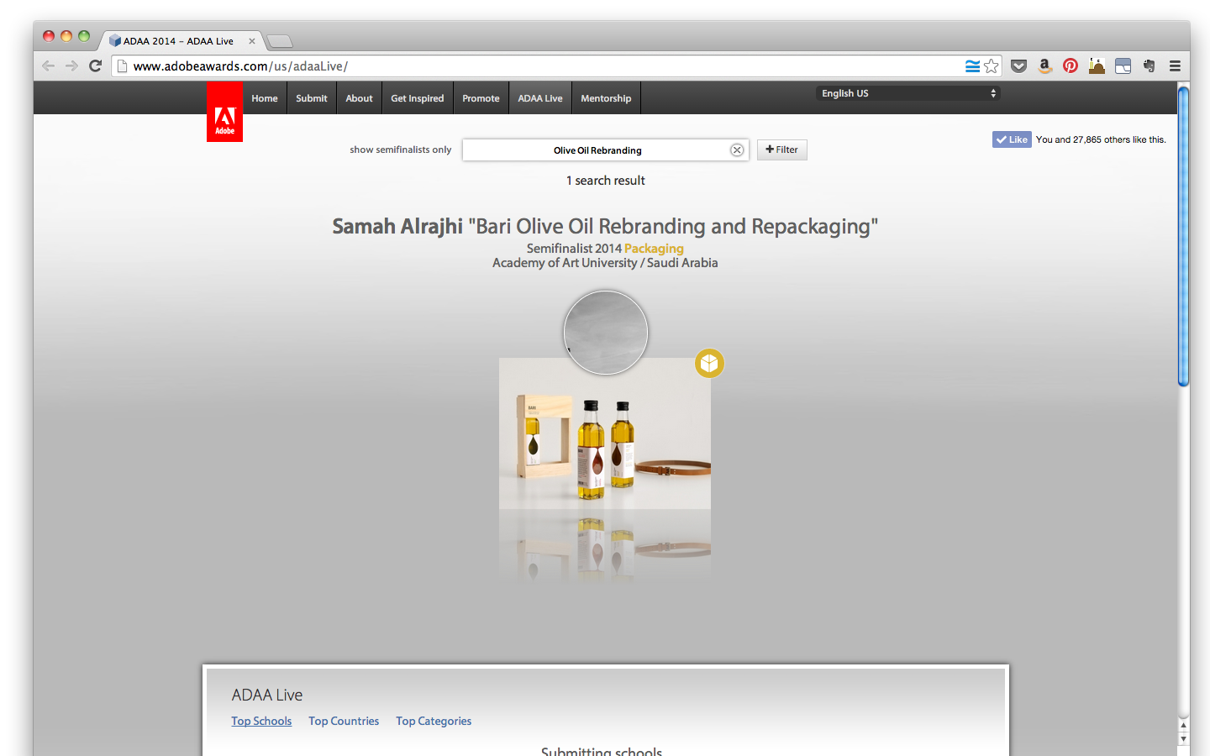This screenshot has width=1210, height=756.
Task: Select the Promote menu item
Action: pos(481,98)
